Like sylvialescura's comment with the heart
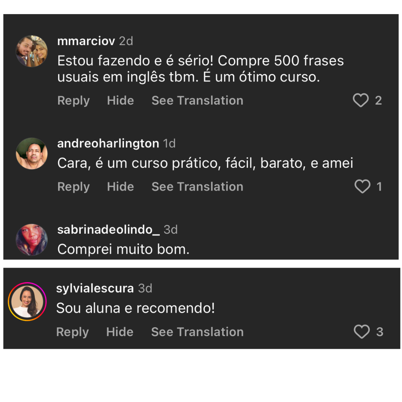The width and height of the screenshot is (402, 402). click(x=361, y=332)
